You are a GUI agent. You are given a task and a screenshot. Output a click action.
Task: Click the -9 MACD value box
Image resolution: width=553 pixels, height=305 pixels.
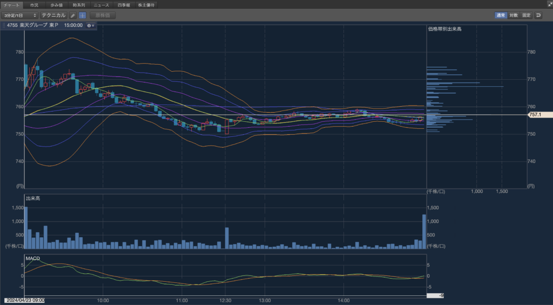point(436,295)
